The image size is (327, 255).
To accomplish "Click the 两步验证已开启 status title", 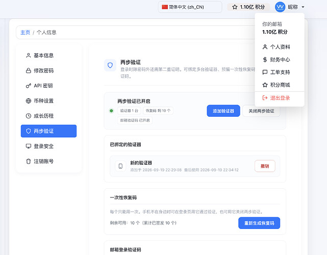I will [134, 101].
